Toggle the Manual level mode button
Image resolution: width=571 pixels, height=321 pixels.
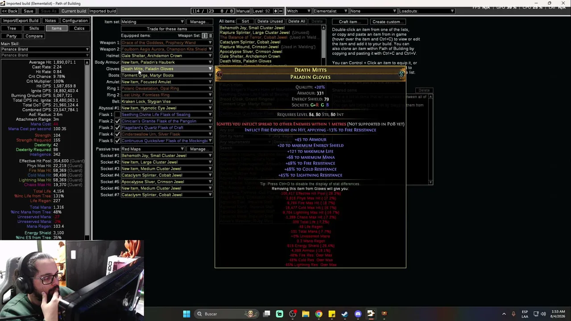coord(243,11)
